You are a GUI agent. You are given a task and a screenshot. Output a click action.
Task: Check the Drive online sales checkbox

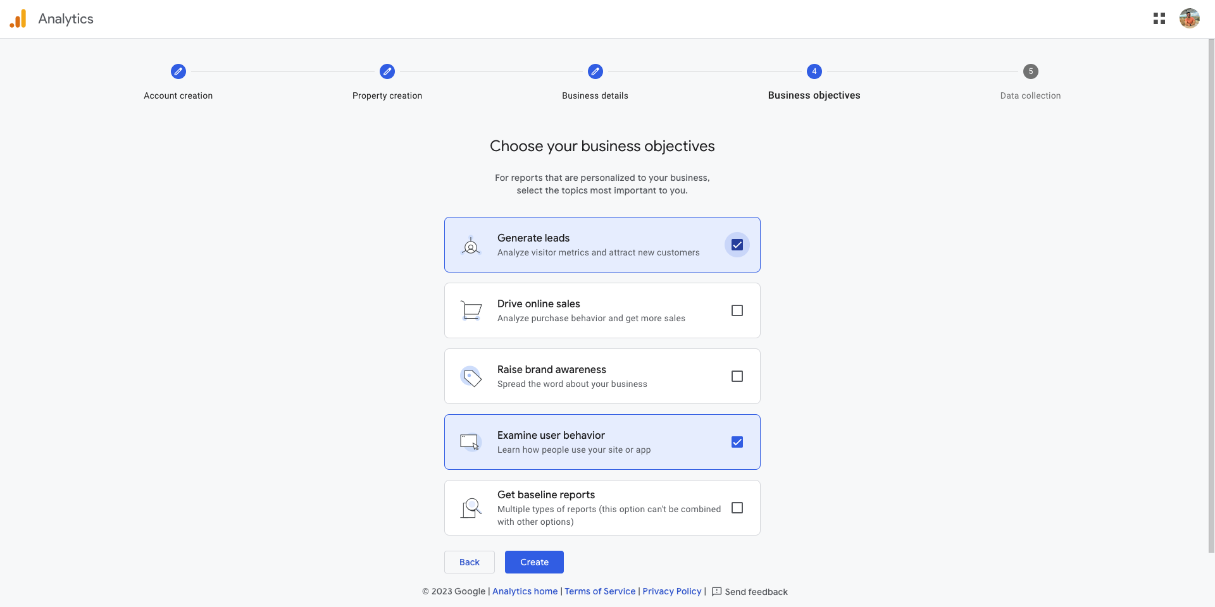point(737,310)
